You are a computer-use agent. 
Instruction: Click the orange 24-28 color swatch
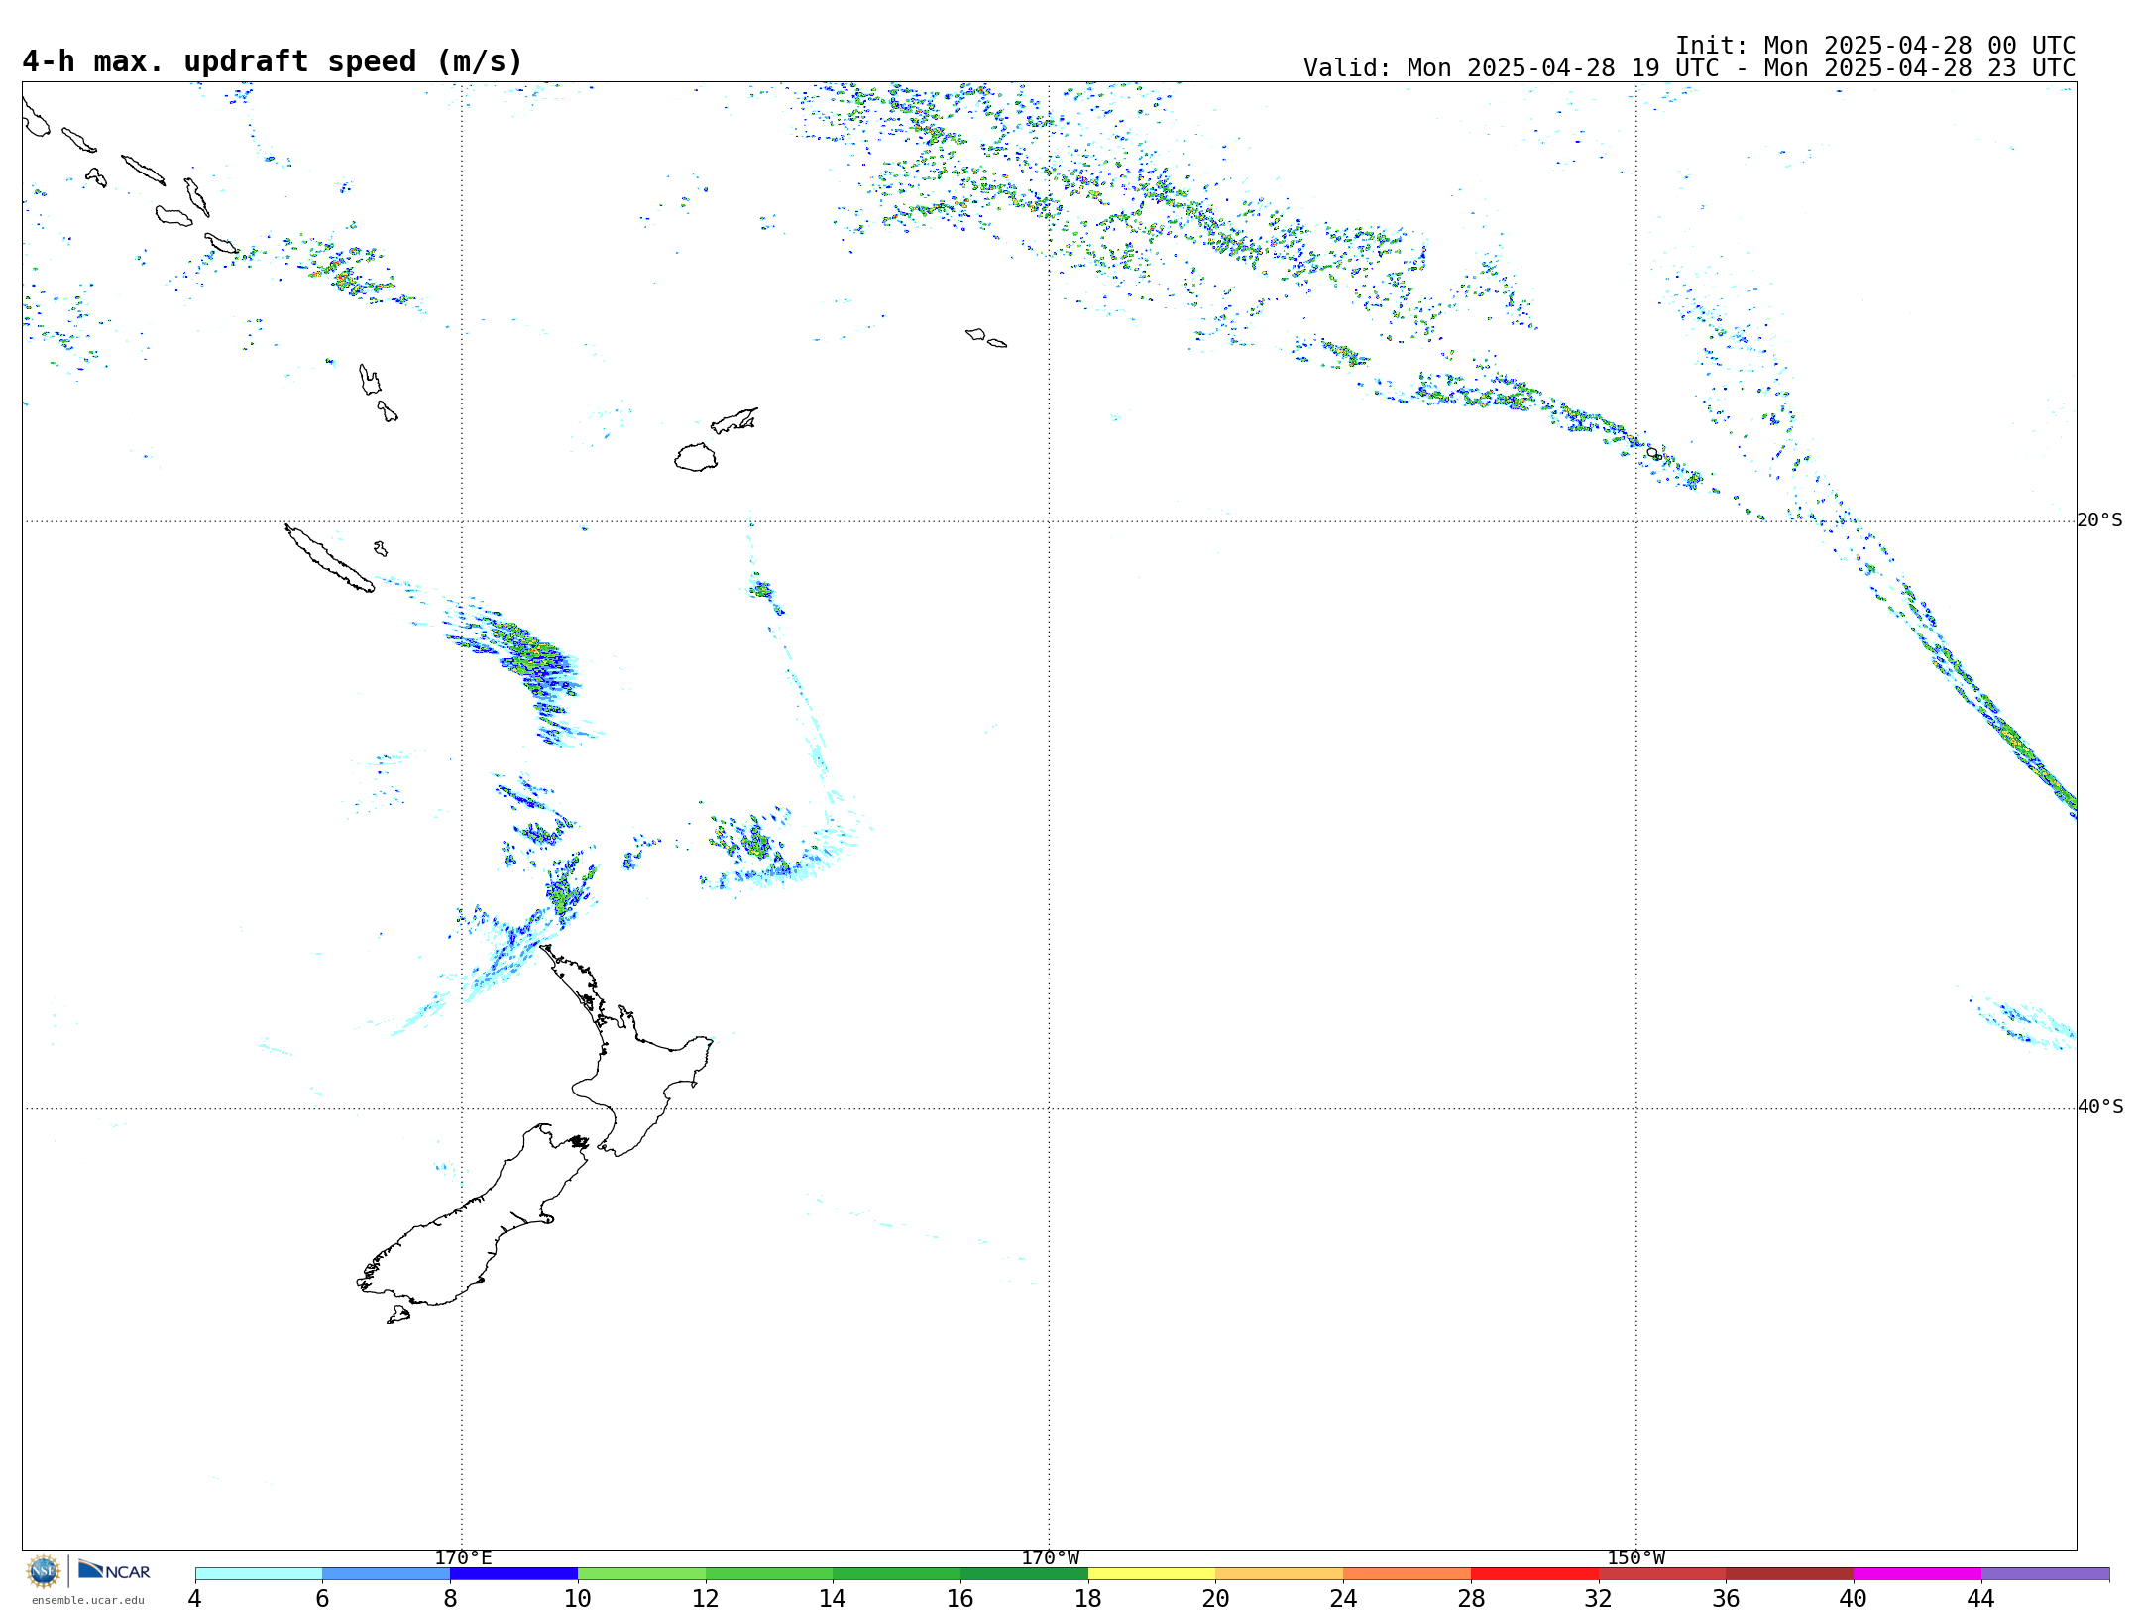click(x=1407, y=1573)
